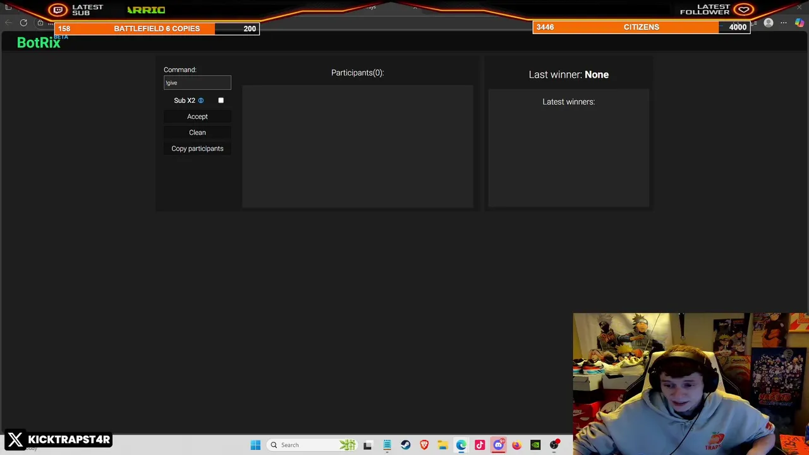The height and width of the screenshot is (455, 809).
Task: Open Discord from the taskbar
Action: coord(498,445)
